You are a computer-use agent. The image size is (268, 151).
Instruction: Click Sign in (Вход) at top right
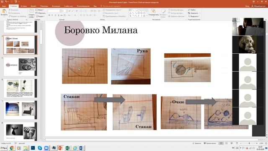(247, 6)
